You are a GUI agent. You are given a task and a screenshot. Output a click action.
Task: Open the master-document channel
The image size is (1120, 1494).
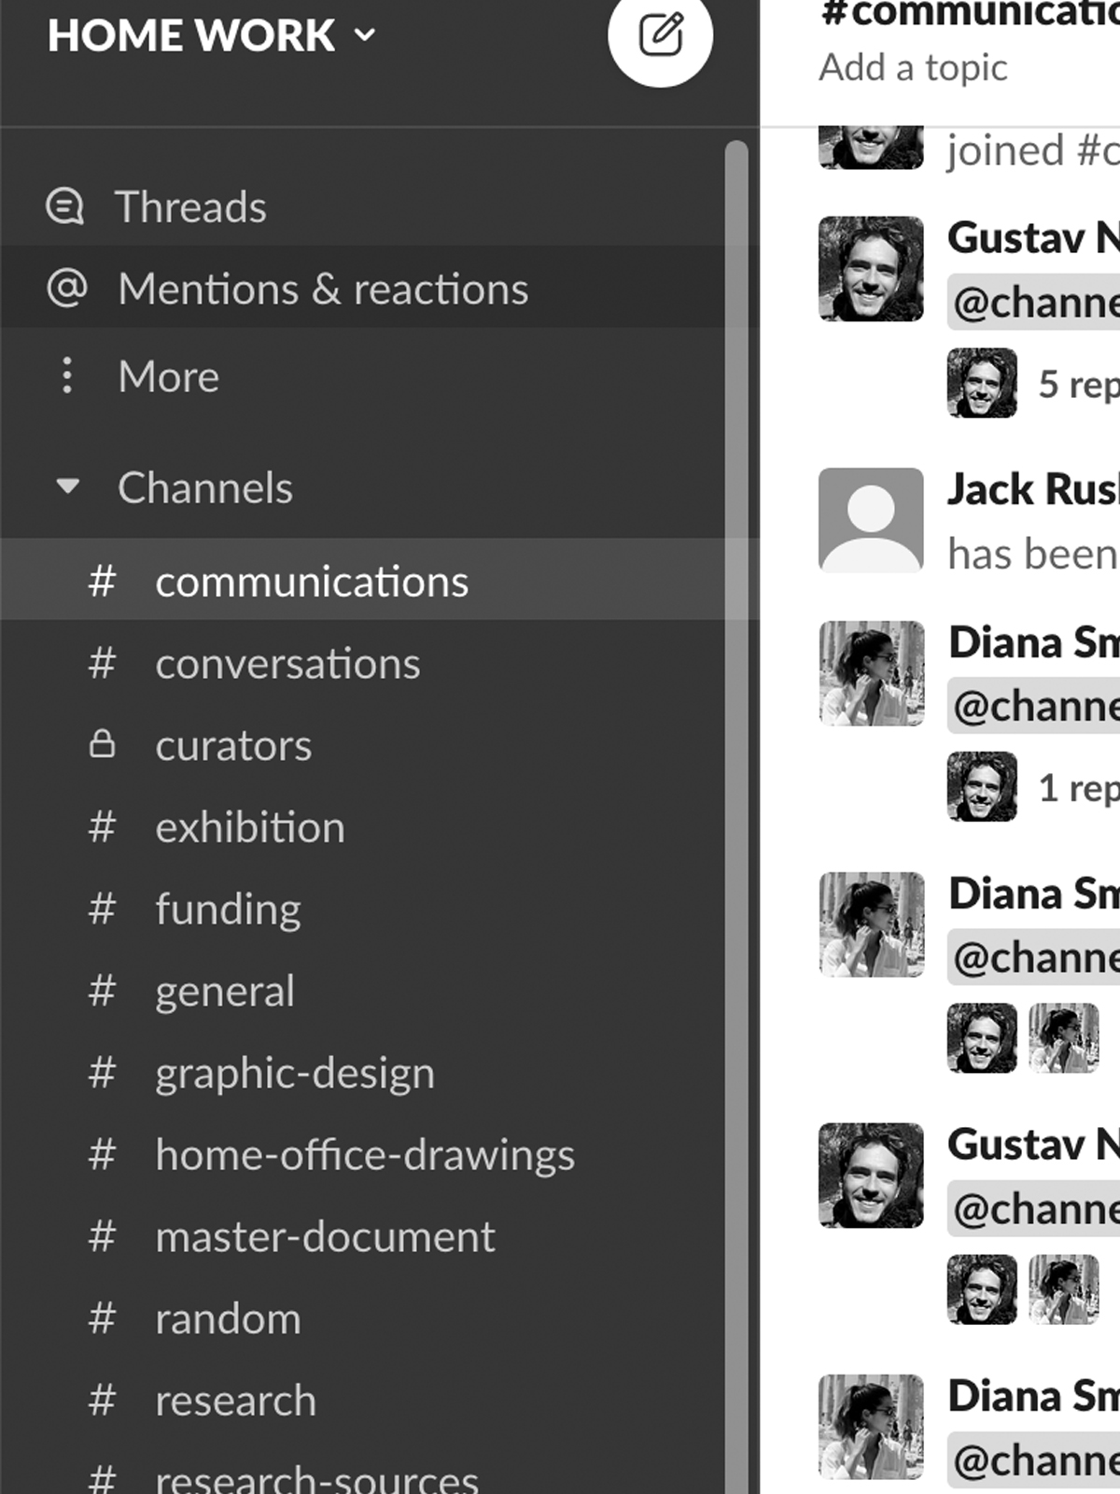point(325,1237)
